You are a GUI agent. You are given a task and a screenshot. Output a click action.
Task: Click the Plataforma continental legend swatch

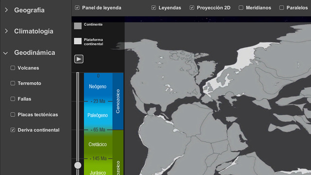78,41
